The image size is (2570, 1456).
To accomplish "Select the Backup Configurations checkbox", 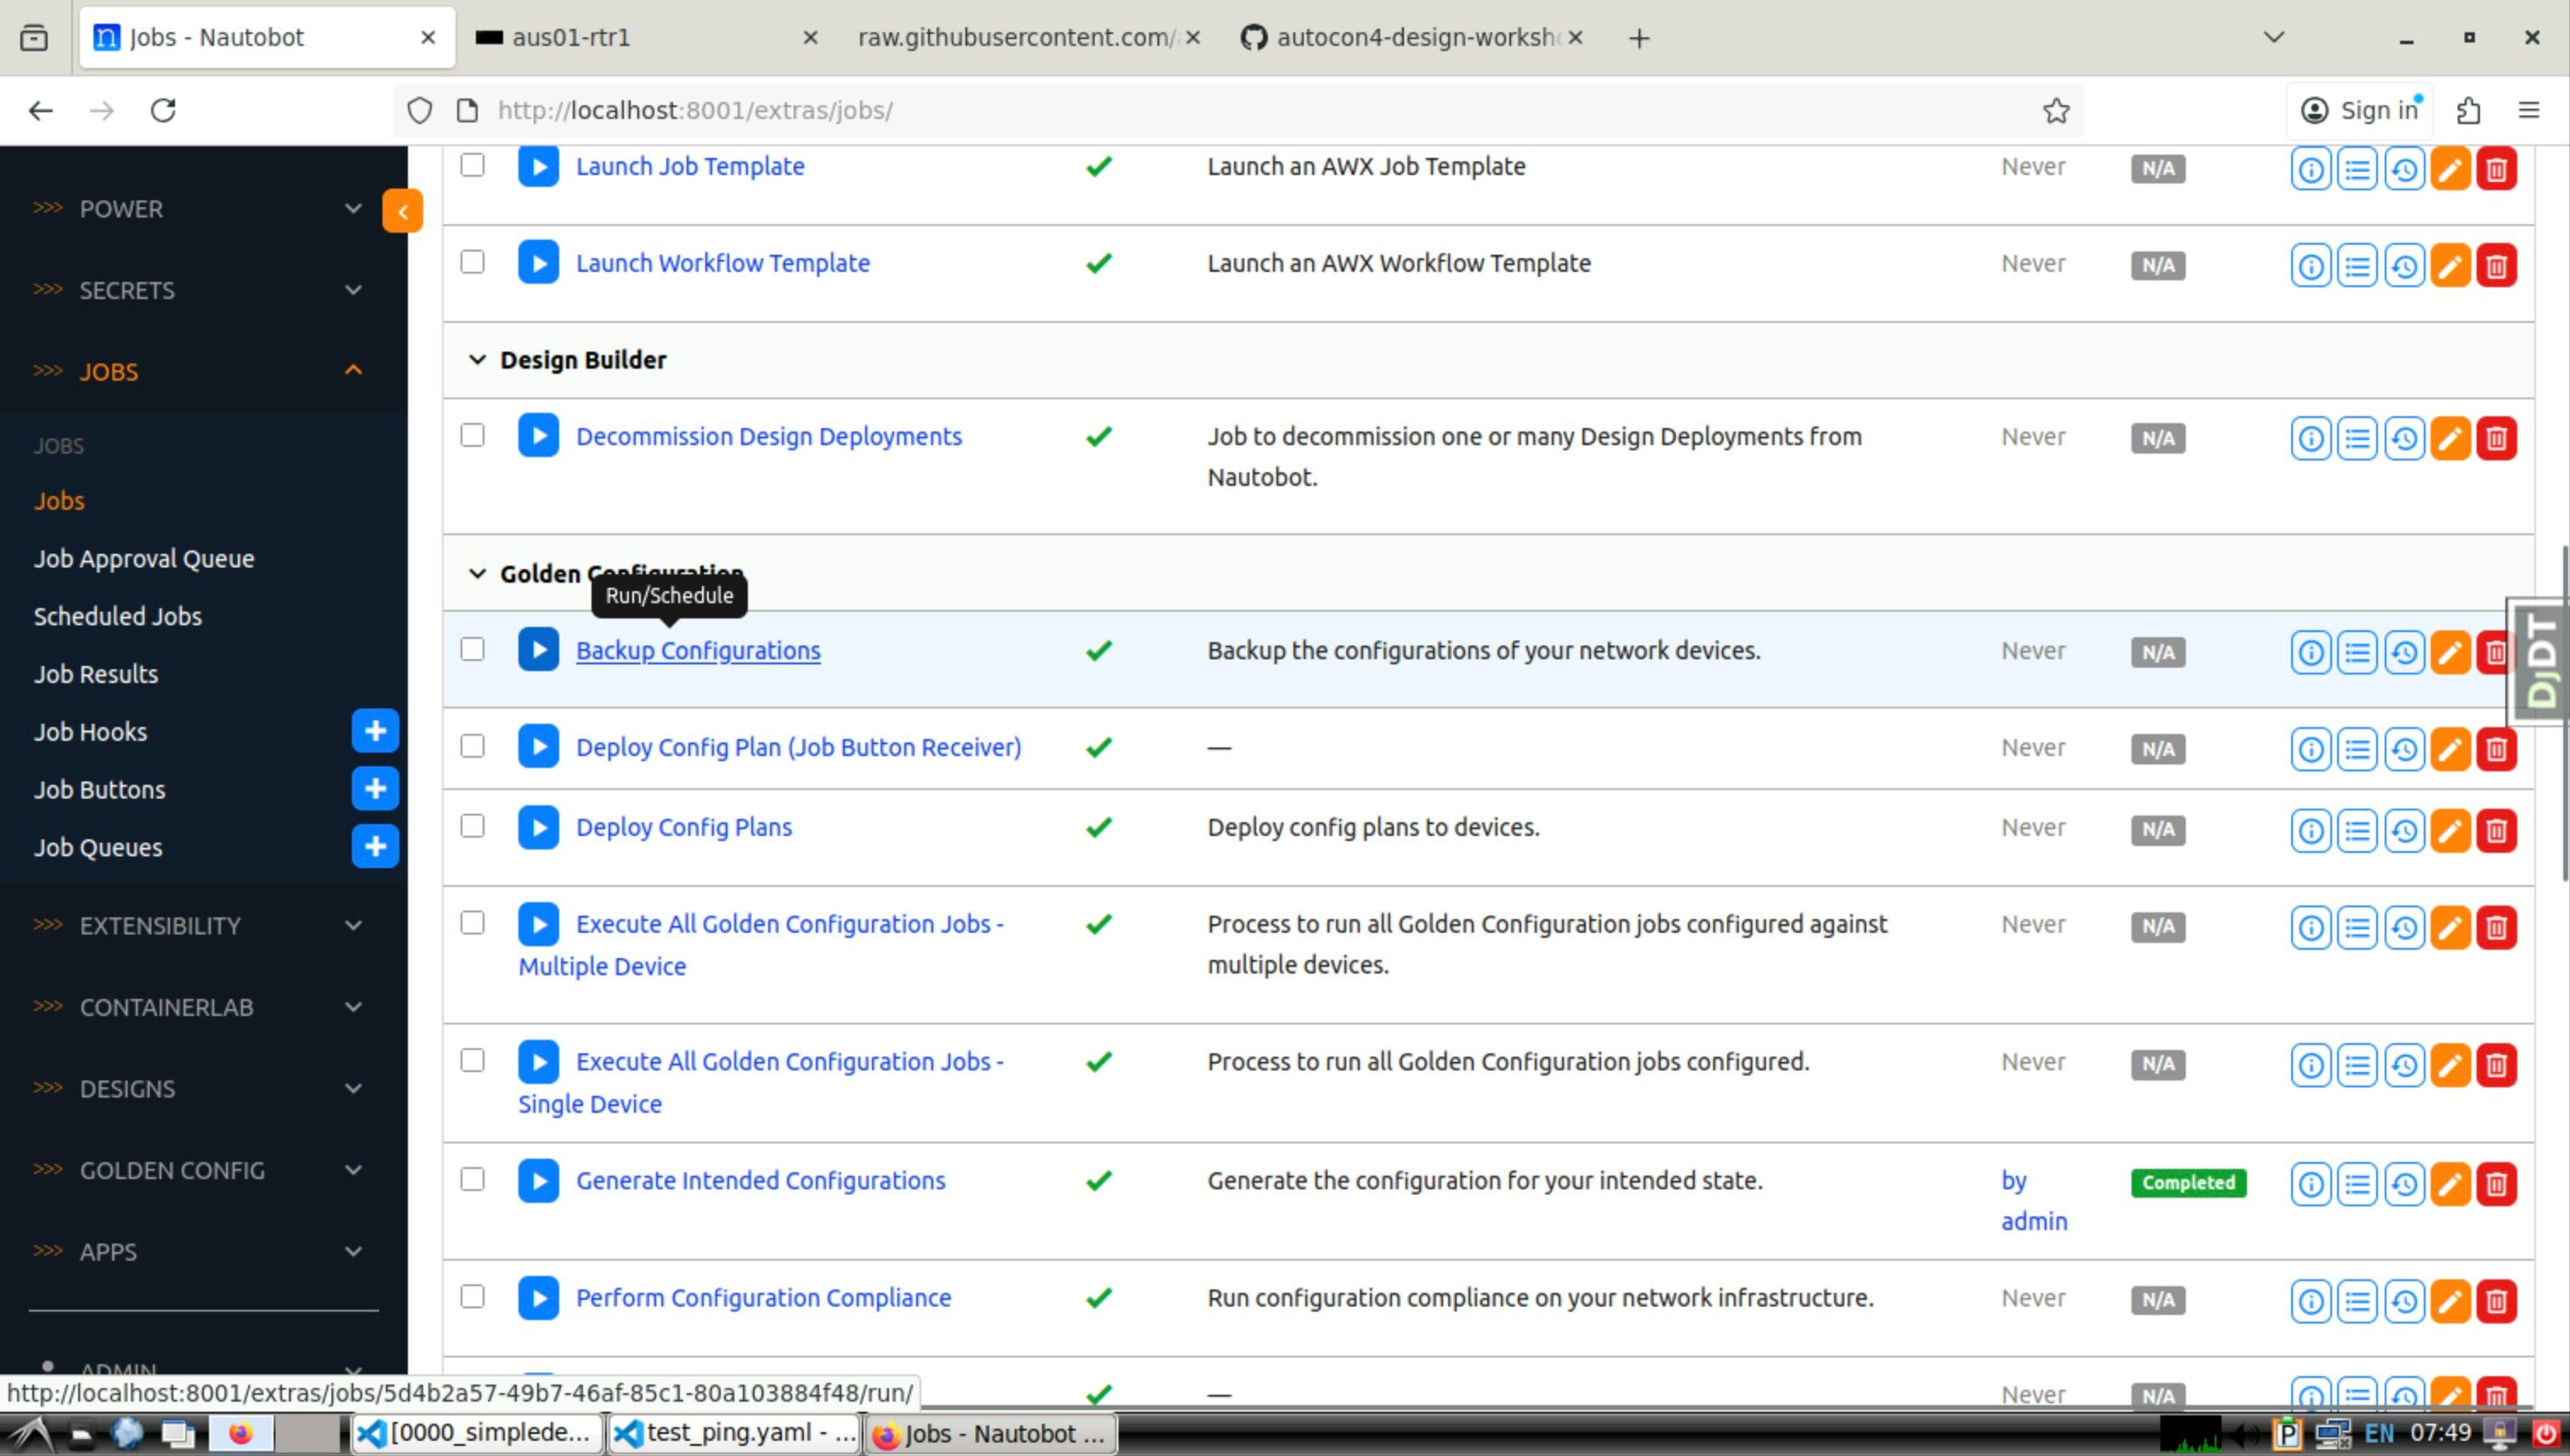I will [473, 650].
